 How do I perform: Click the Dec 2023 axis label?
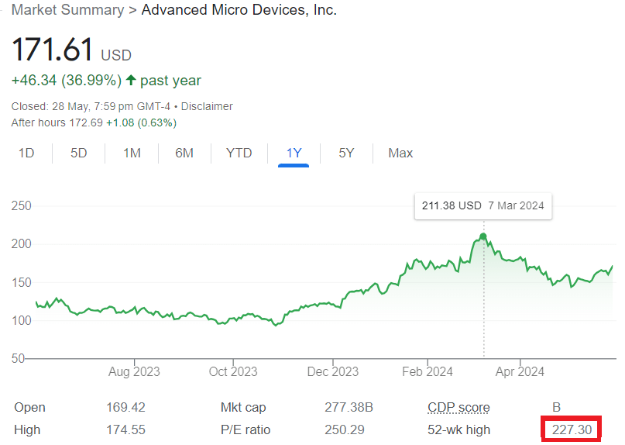[332, 371]
